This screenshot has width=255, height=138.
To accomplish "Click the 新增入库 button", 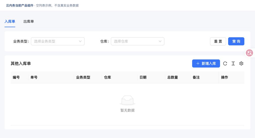I will click(206, 63).
